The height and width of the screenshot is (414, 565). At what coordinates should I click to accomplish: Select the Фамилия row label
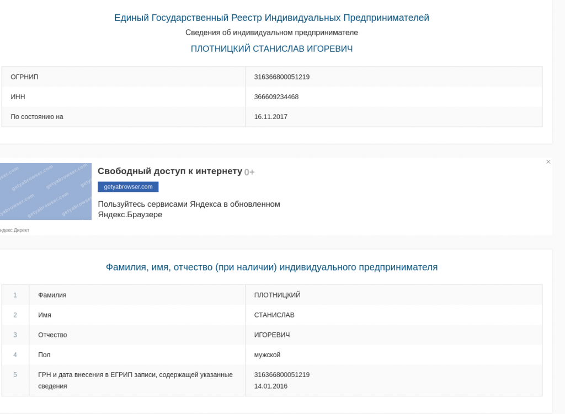52,295
